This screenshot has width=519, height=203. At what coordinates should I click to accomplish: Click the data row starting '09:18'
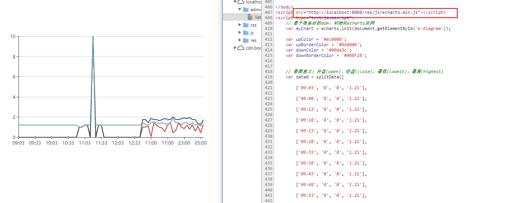pos(331,120)
